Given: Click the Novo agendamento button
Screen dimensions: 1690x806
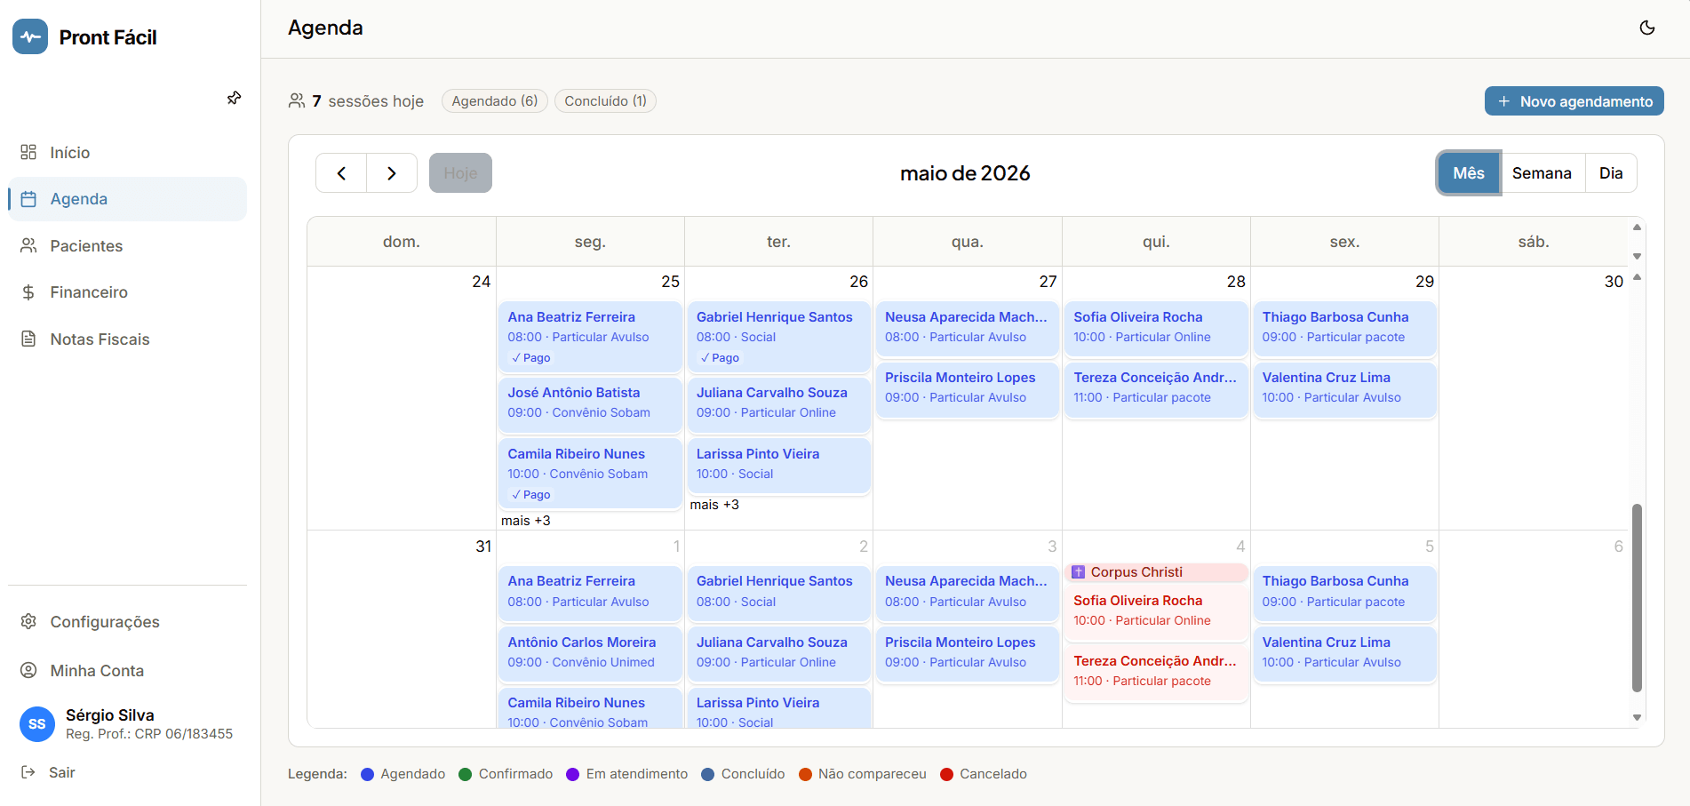Looking at the screenshot, I should pos(1574,101).
